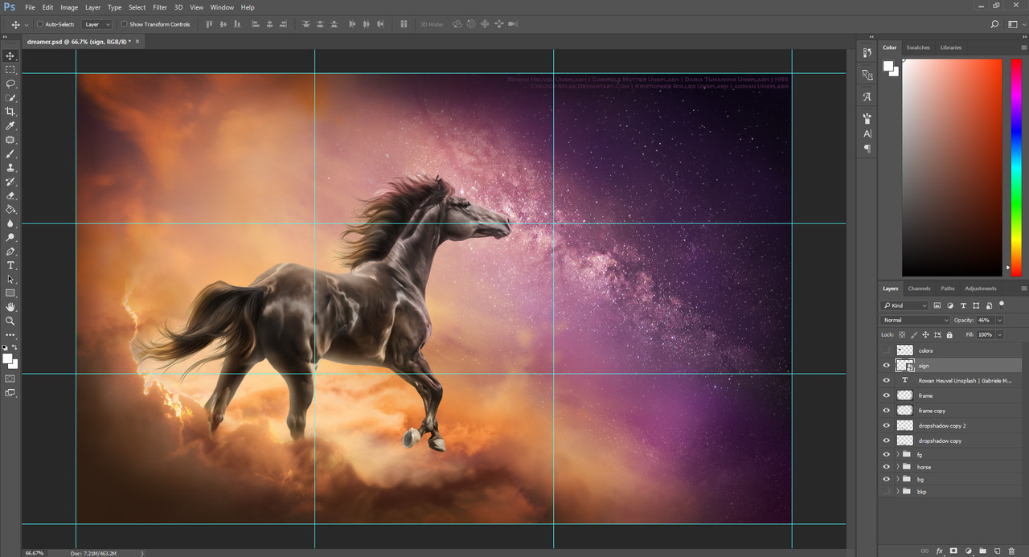The width and height of the screenshot is (1029, 557).
Task: Open the layer style fx menu
Action: tap(939, 551)
